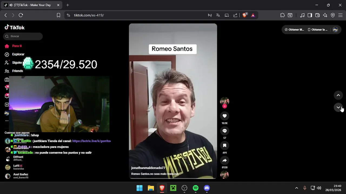
Task: Open the Brave Shields lion icon
Action: [245, 15]
